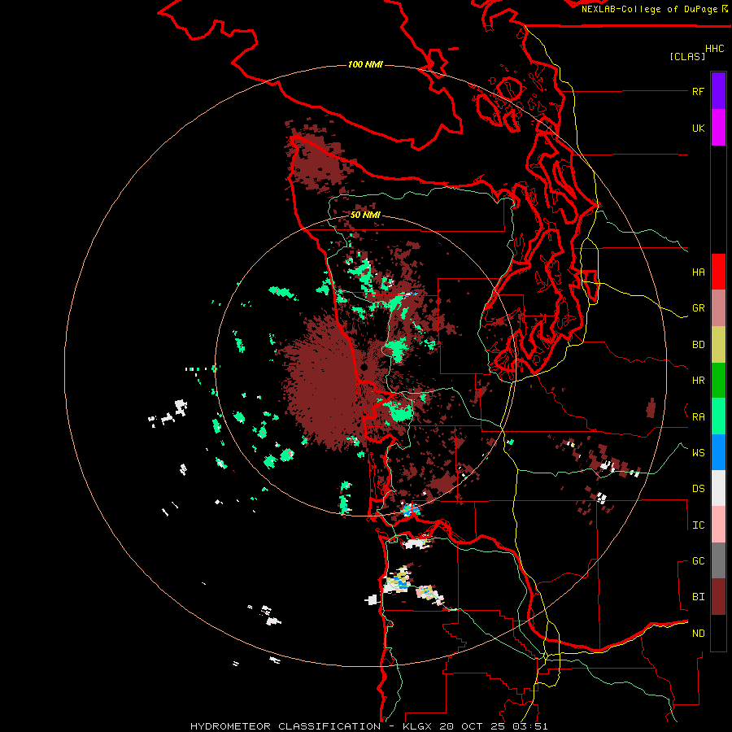Click the HHC product code label
732x732 pixels.
coord(714,49)
